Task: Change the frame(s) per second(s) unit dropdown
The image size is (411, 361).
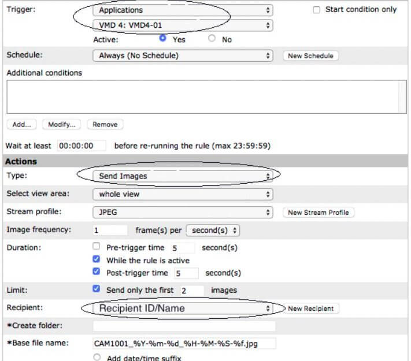Action: 213,230
